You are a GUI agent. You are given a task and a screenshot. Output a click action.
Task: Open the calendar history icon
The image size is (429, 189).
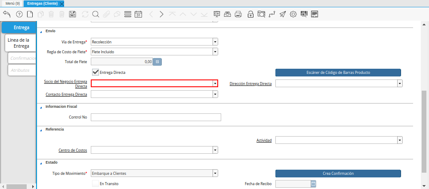click(x=139, y=14)
